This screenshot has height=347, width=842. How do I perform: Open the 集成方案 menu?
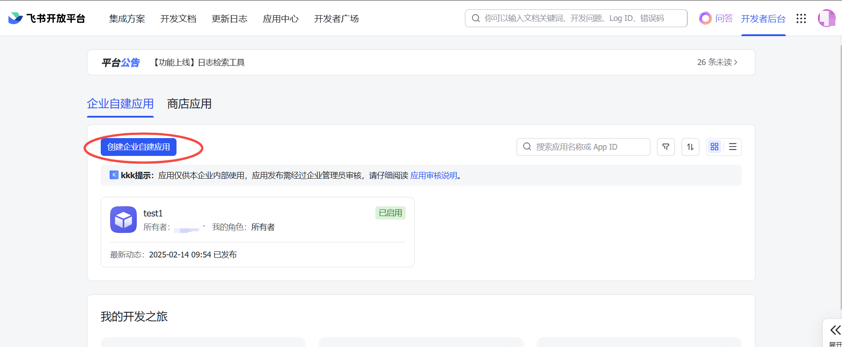(x=127, y=19)
